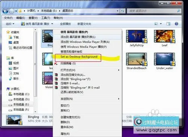Screen dimensions: 188x137
Task: Click the Forward navigation arrow button
Action: pyautogui.click(x=12, y=11)
